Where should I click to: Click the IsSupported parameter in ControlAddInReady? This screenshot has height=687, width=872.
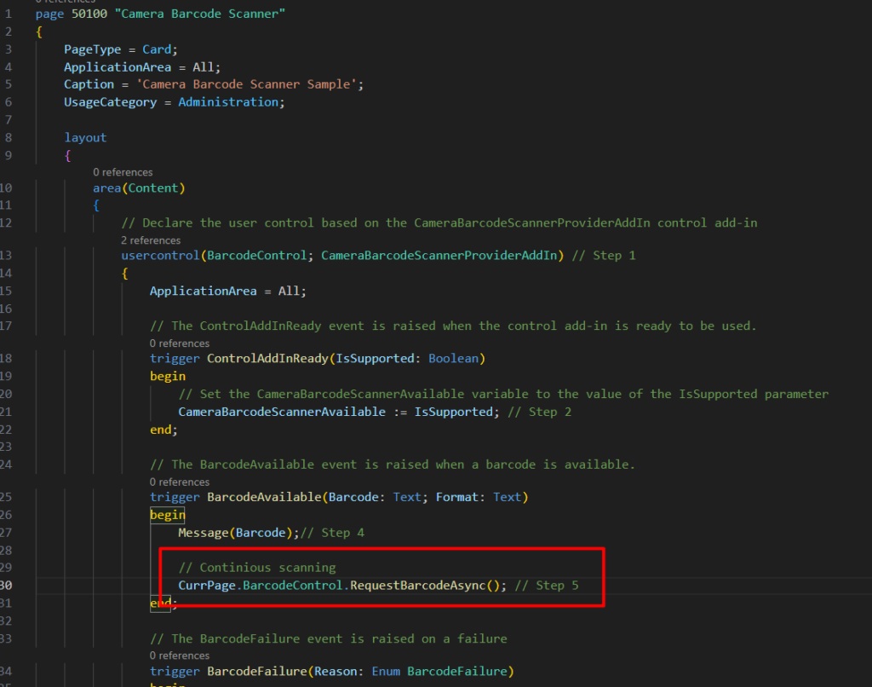click(x=375, y=359)
